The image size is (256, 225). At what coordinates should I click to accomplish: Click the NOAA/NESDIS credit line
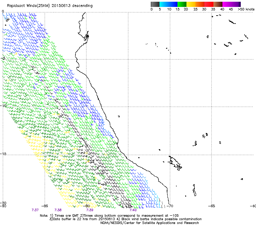click(149, 223)
